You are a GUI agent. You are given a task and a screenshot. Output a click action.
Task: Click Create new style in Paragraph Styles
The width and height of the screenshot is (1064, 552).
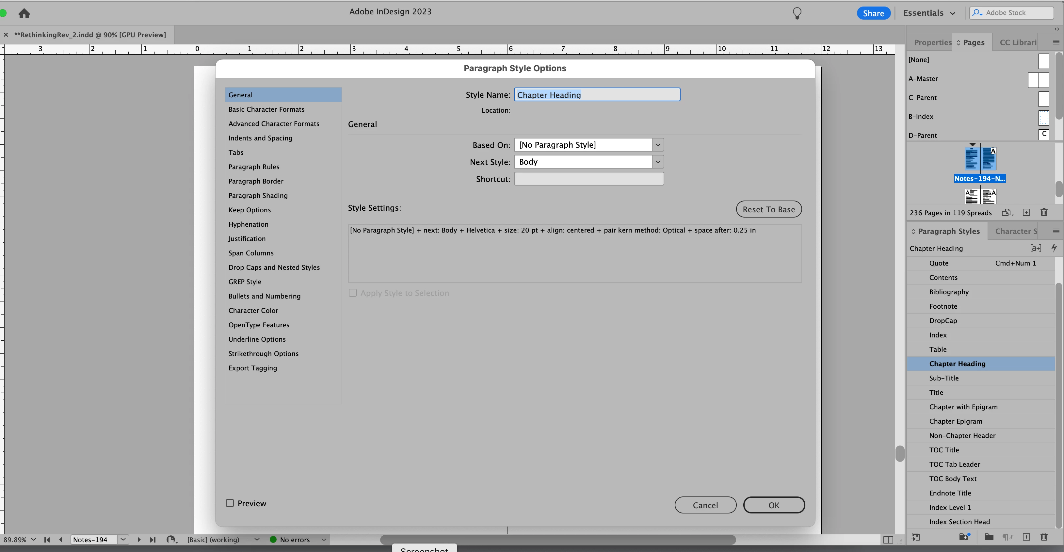tap(1026, 537)
